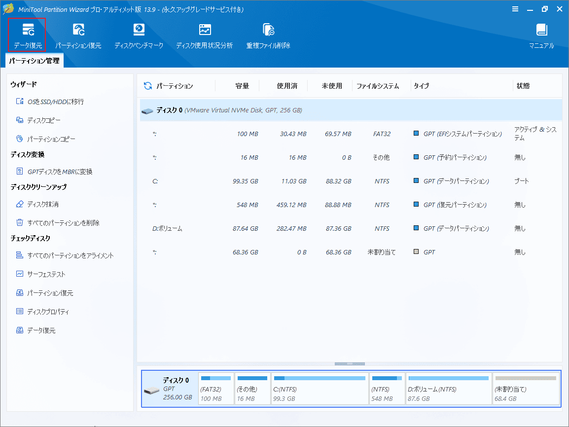Image resolution: width=569 pixels, height=427 pixels.
Task: Click チェックディスク section heading
Action: [x=30, y=238]
